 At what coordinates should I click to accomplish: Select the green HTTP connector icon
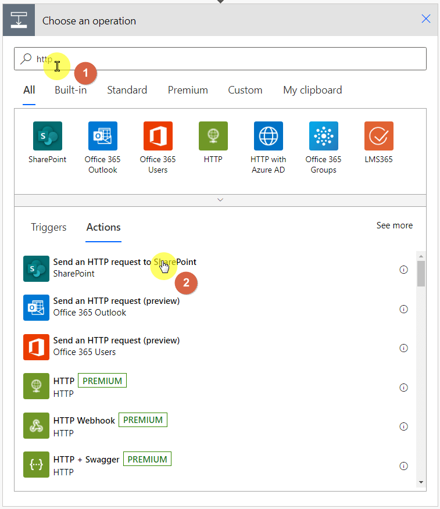click(x=213, y=136)
